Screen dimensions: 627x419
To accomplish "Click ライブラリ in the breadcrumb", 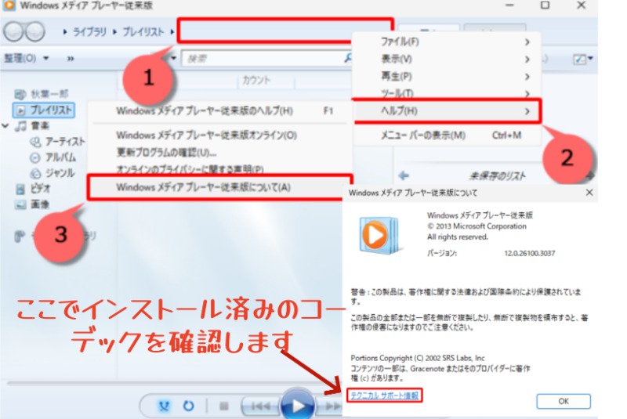I will click(x=89, y=31).
